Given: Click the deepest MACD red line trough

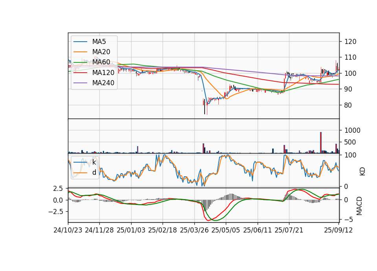Looking at the screenshot, I should [208, 220].
